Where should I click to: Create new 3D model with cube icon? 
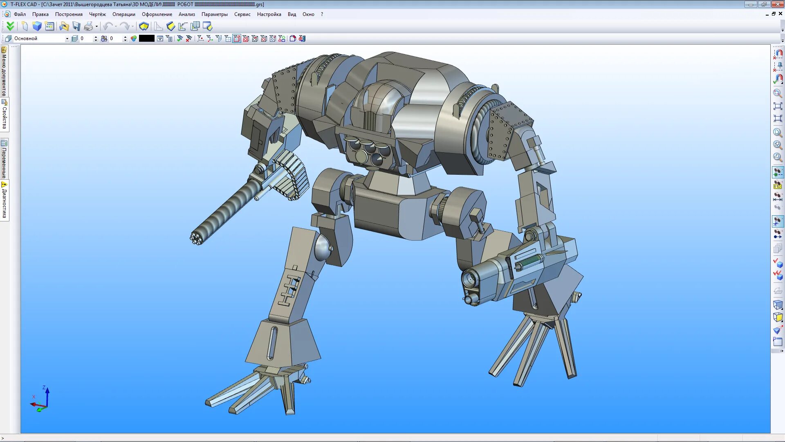tap(37, 27)
